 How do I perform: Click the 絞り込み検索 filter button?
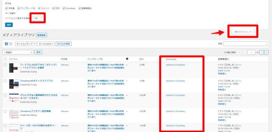pyautogui.click(x=63, y=44)
